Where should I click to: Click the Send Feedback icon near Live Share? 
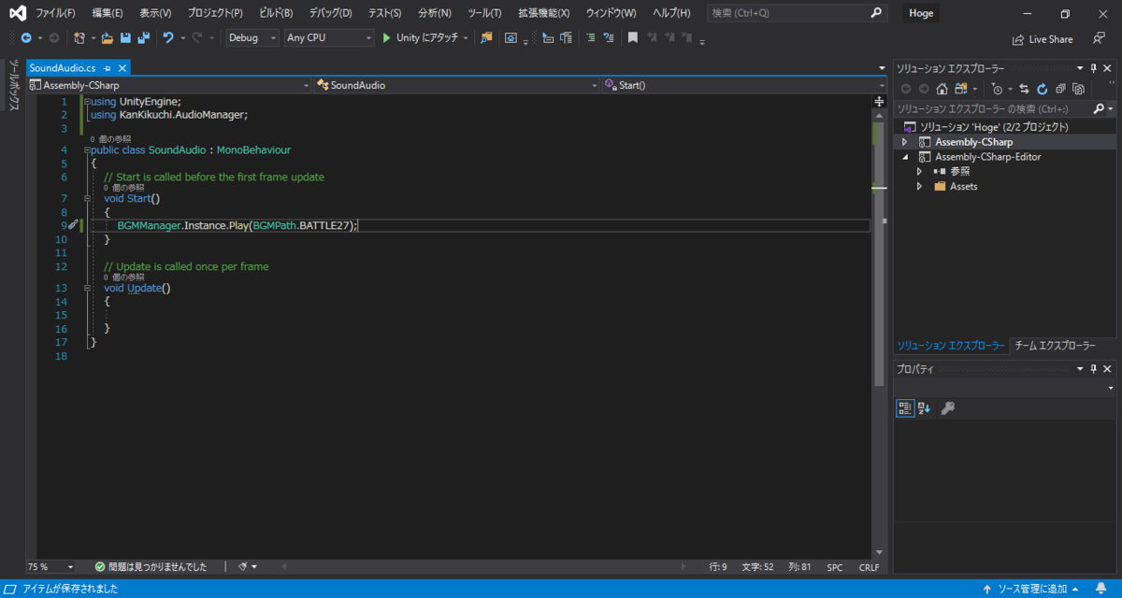[1100, 38]
